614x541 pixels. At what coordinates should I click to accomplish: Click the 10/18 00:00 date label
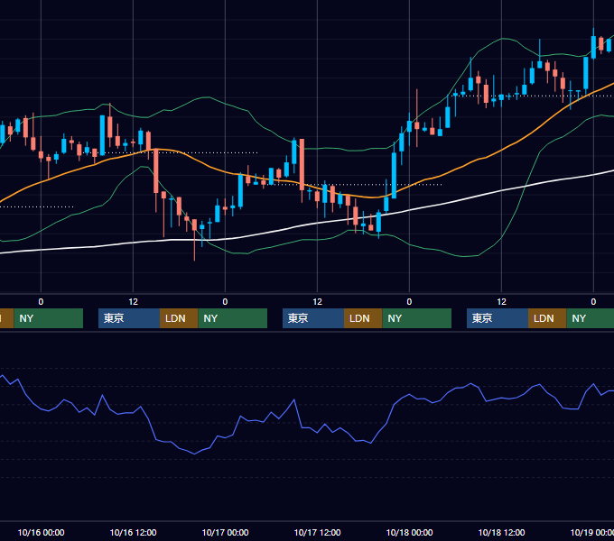[409, 532]
